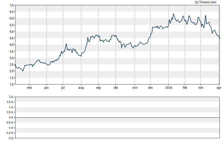Click the '6,5' price axis value
Screen dimensions: 224x142
tap(12, 12)
